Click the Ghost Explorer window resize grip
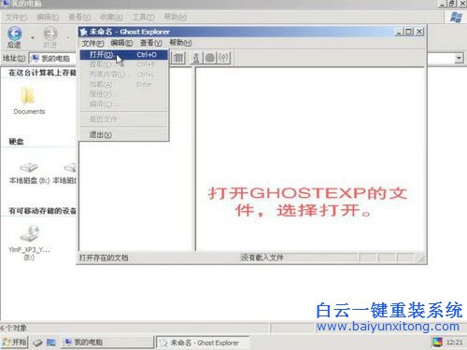Viewport: 467px width, 350px height. click(x=421, y=259)
